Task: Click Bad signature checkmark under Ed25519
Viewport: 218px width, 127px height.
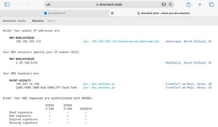Action: tap(86, 116)
